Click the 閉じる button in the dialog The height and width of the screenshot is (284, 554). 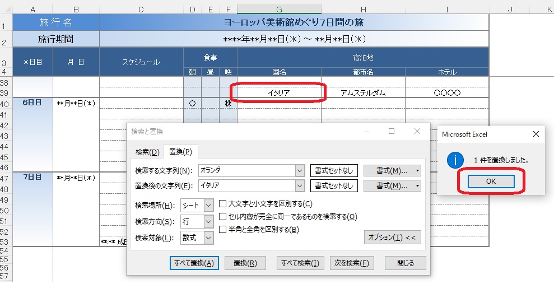pyautogui.click(x=406, y=263)
